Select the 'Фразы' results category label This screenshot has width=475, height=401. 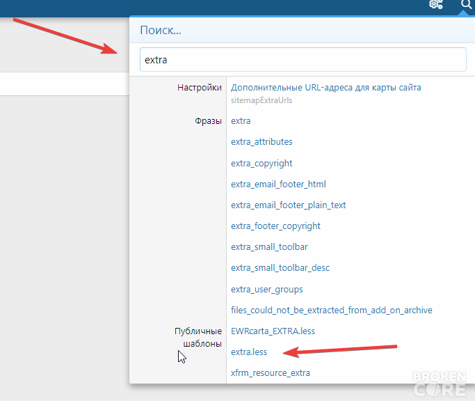coord(209,120)
